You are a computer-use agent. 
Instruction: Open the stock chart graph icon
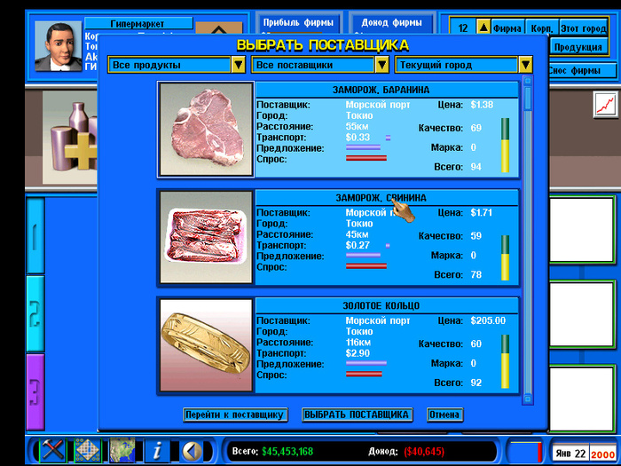(606, 105)
